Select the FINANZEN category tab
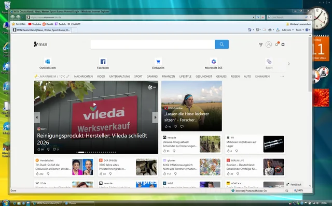 [x=169, y=76]
